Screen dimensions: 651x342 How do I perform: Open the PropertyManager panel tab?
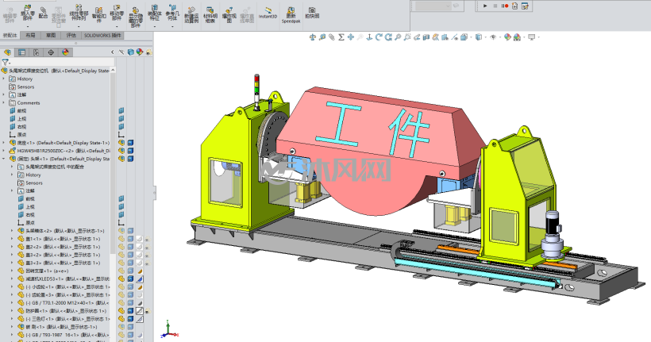pos(21,52)
